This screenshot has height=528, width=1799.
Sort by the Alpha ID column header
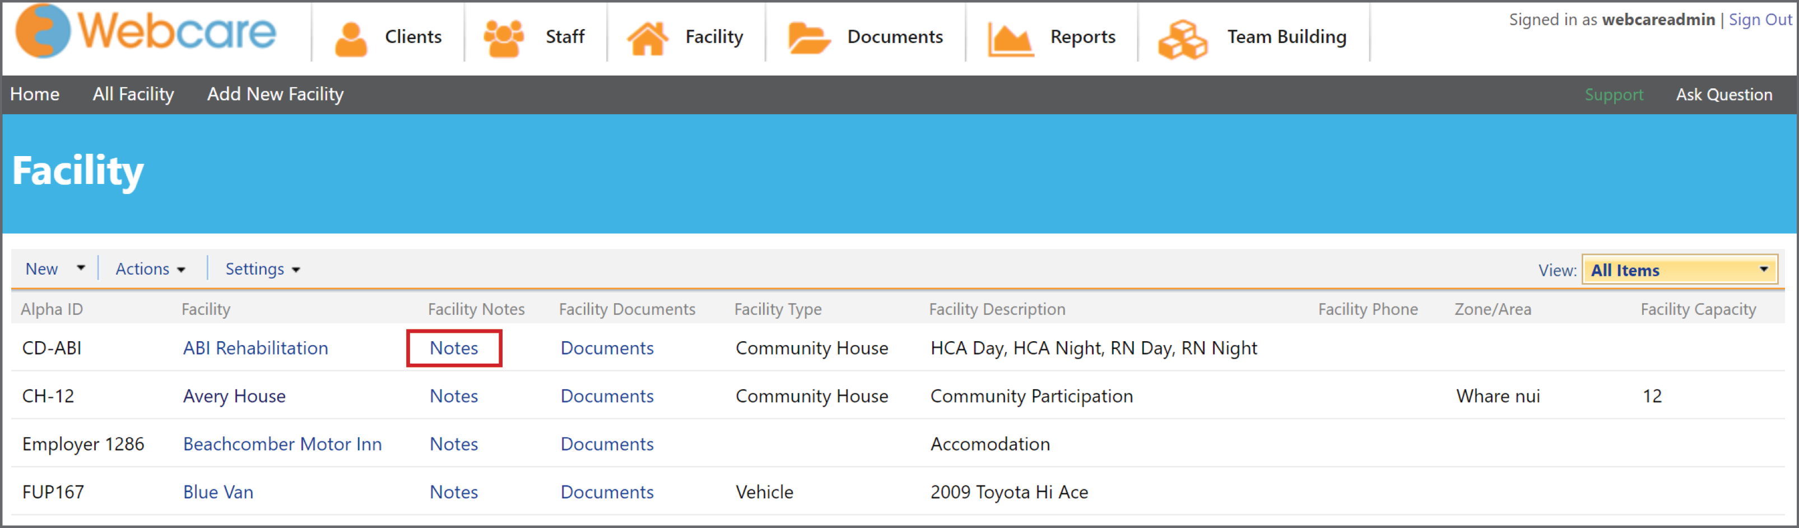coord(52,309)
